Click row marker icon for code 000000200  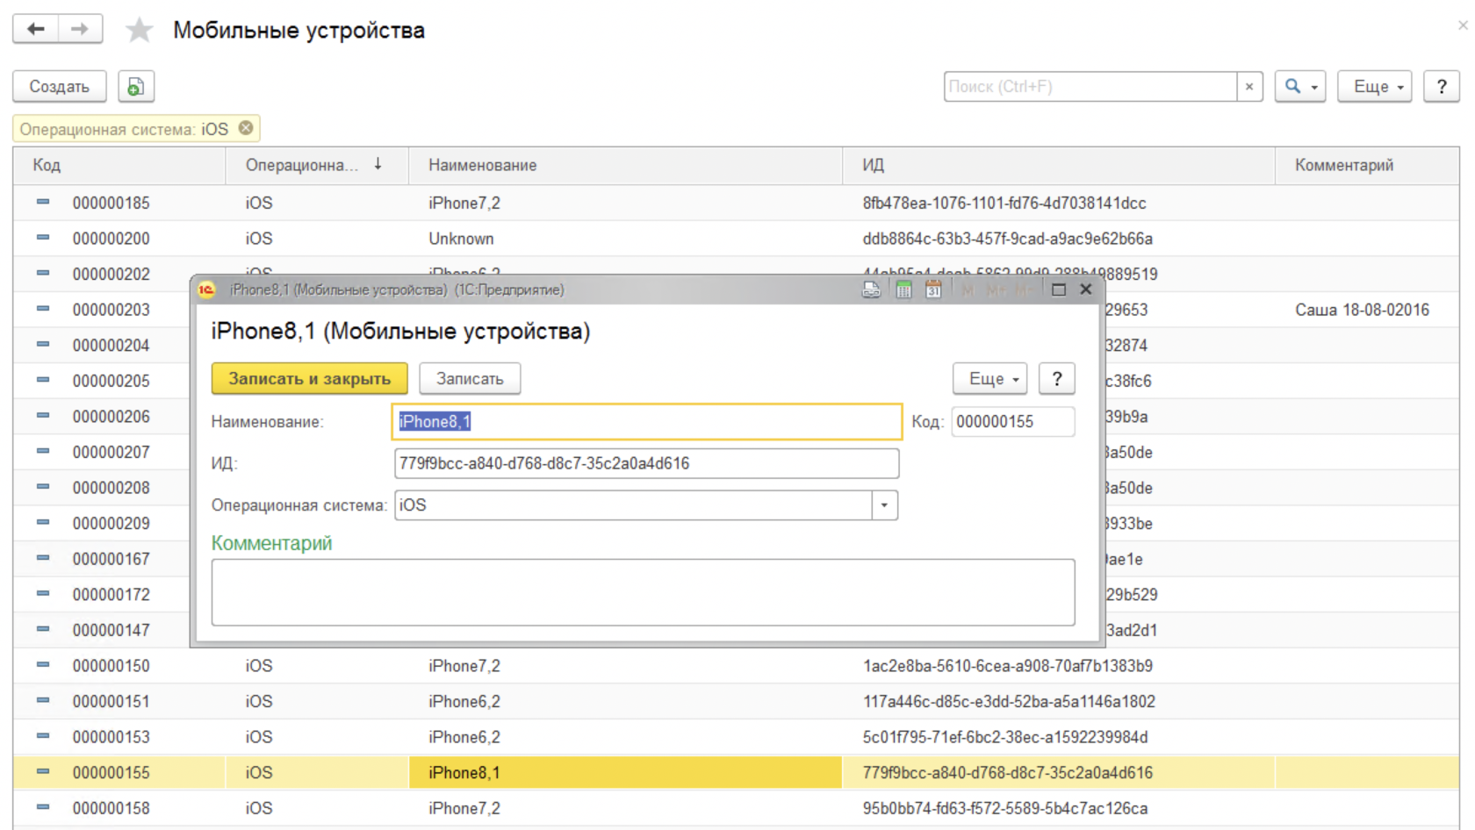click(x=43, y=238)
